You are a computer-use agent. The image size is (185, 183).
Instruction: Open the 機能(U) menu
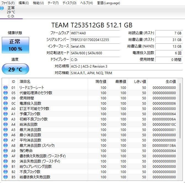coord(38,3)
